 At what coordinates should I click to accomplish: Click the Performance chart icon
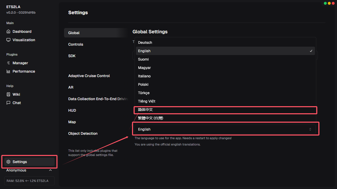click(x=8, y=71)
